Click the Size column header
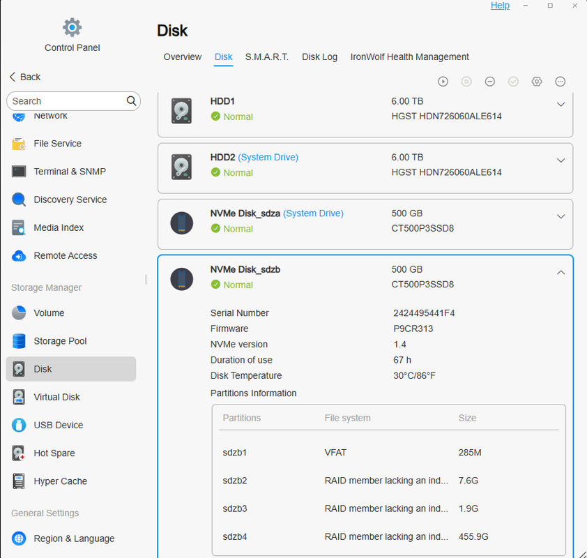The image size is (587, 558). [467, 418]
